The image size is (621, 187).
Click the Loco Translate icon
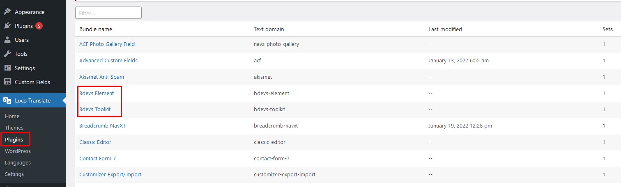tap(7, 100)
